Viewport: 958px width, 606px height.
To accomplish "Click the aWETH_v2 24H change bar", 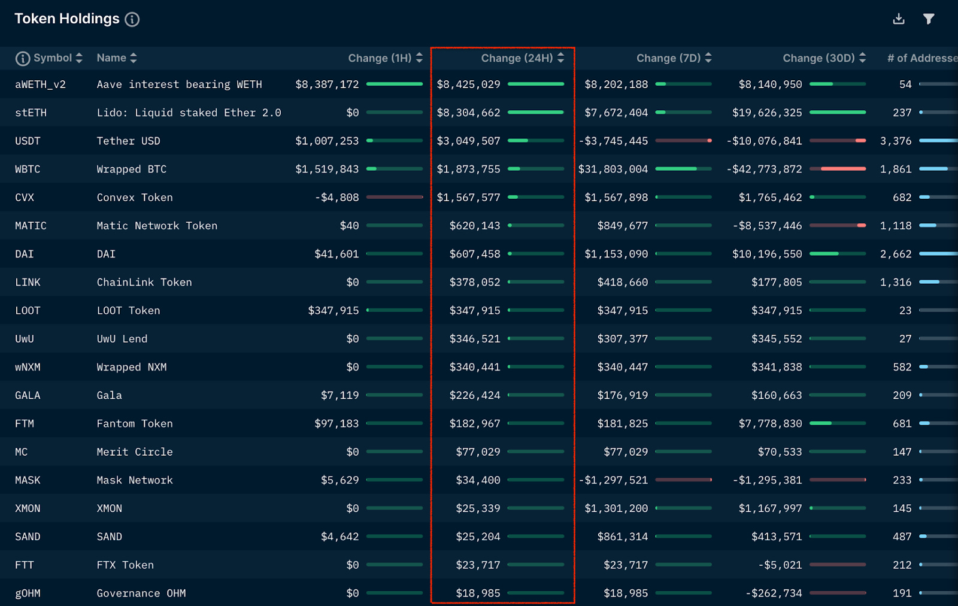I will tap(536, 84).
